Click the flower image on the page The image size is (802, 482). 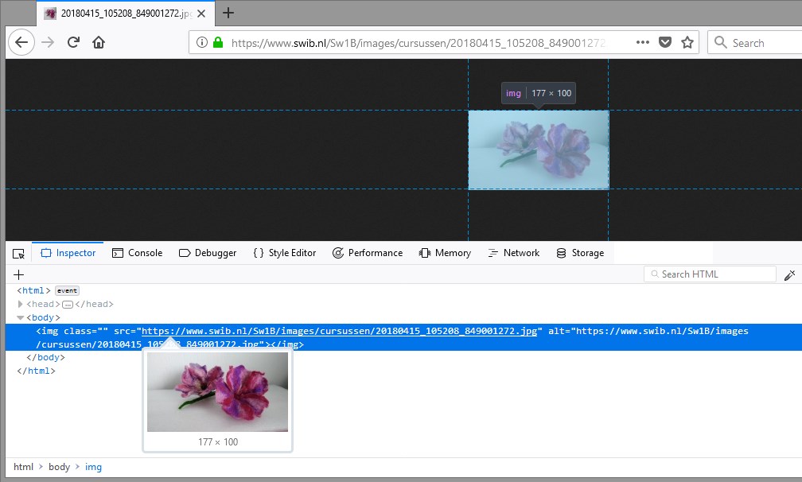pos(539,150)
